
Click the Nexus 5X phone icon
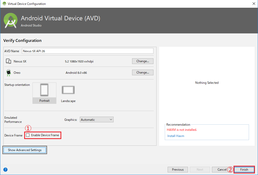pos(8,61)
